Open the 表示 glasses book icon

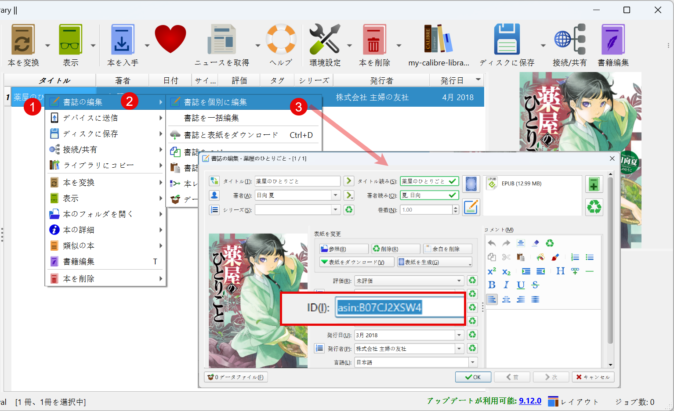point(70,40)
